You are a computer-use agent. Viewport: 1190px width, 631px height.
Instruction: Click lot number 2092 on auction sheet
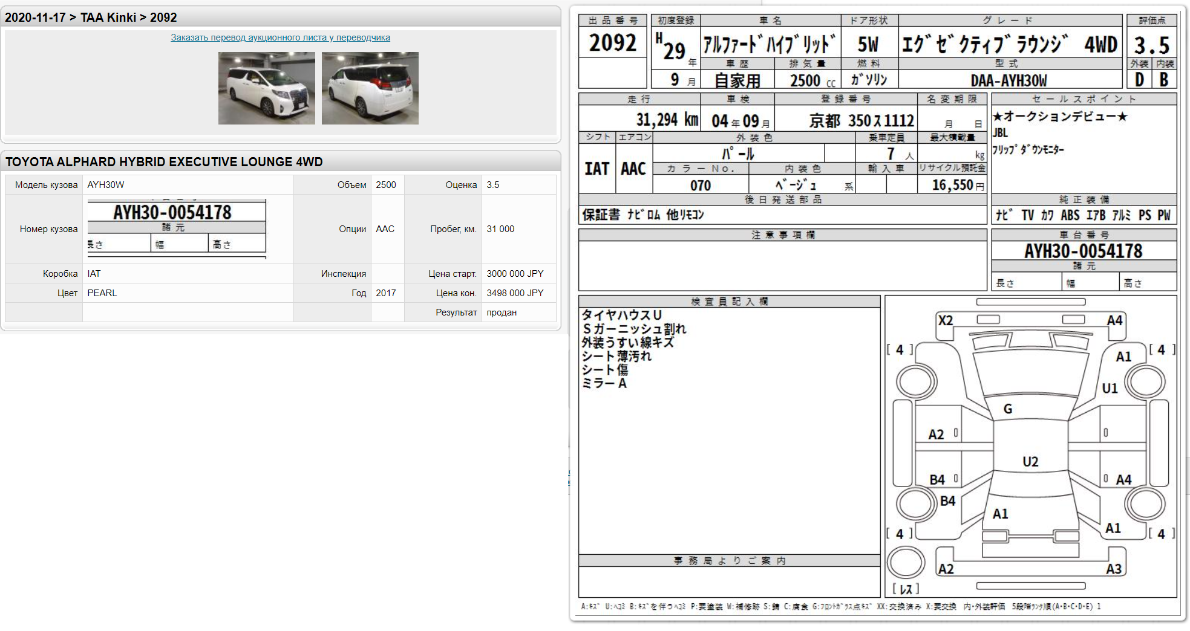coord(613,43)
